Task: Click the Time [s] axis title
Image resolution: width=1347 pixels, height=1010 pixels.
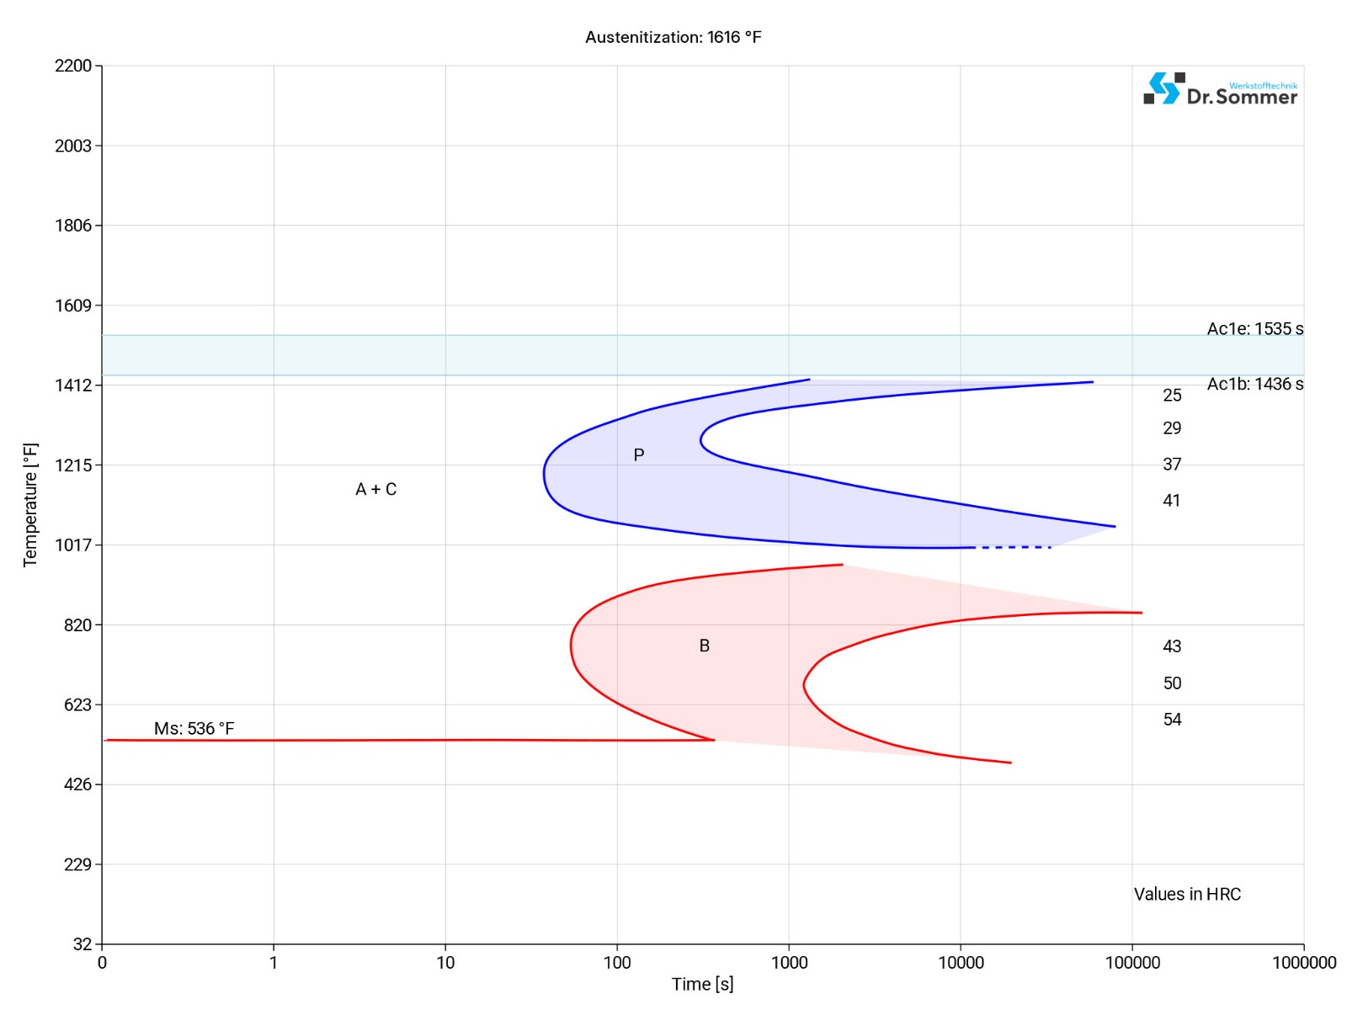Action: pyautogui.click(x=702, y=984)
